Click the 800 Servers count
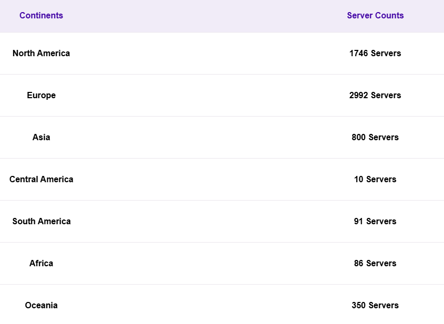This screenshot has width=444, height=324. [x=375, y=137]
